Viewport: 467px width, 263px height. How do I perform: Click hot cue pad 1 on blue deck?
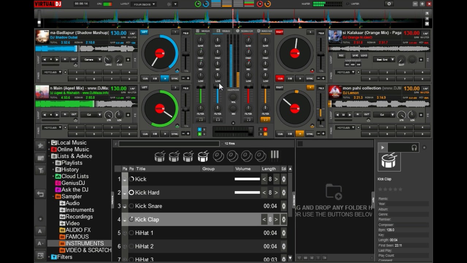pyautogui.click(x=77, y=72)
